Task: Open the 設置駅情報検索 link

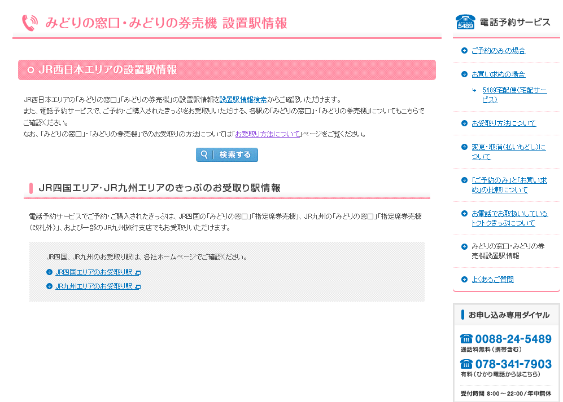Action: pyautogui.click(x=243, y=100)
